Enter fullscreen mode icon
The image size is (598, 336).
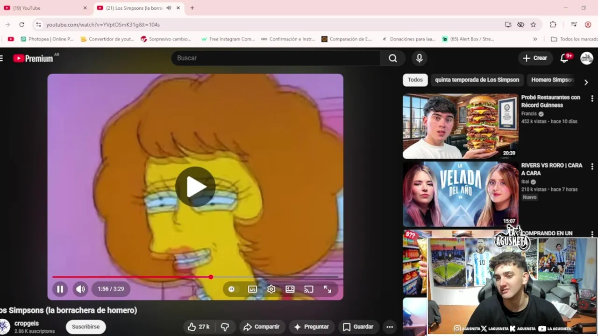click(327, 289)
